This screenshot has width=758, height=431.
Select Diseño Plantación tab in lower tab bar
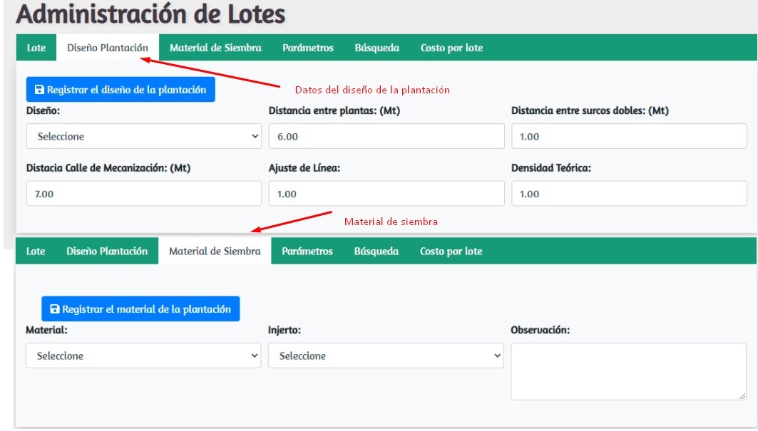(107, 251)
